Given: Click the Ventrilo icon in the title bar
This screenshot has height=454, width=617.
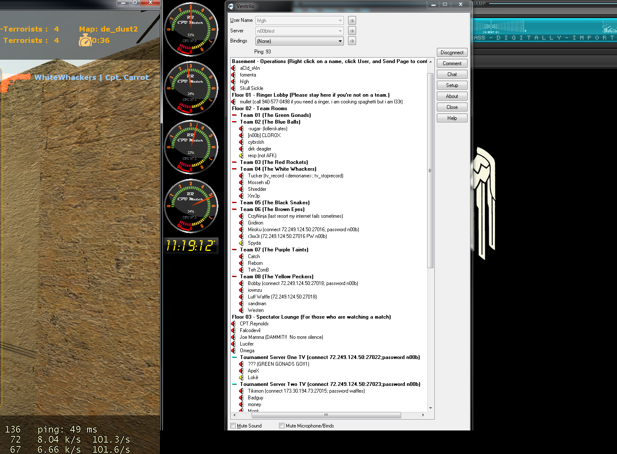Looking at the screenshot, I should point(231,6).
